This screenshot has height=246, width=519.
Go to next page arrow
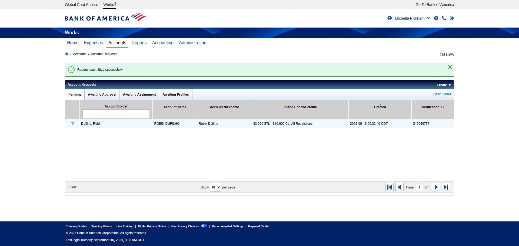436,187
